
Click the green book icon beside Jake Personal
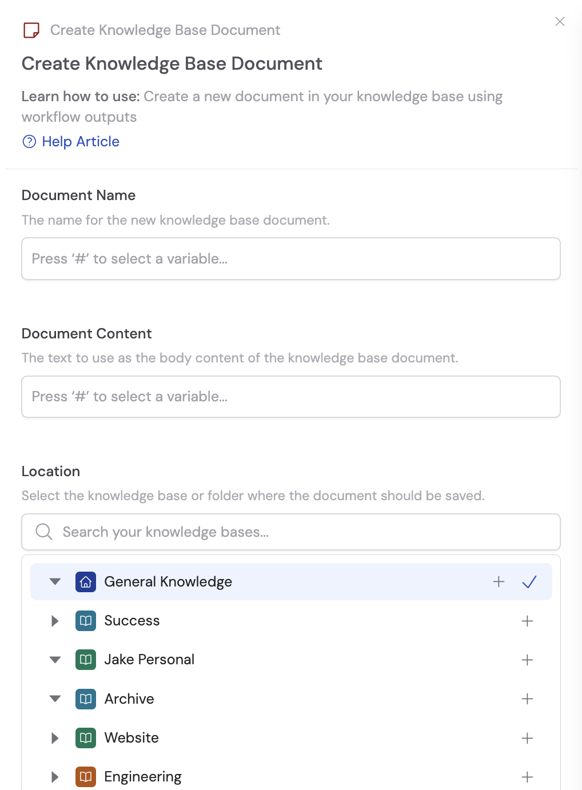click(x=85, y=660)
